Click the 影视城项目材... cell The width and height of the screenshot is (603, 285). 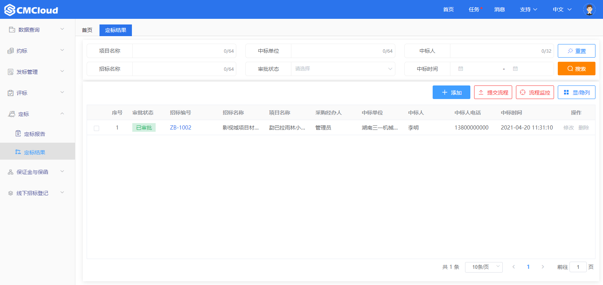241,128
